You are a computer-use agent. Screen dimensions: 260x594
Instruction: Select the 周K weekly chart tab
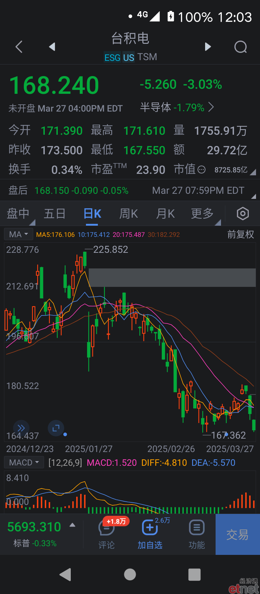(x=129, y=214)
